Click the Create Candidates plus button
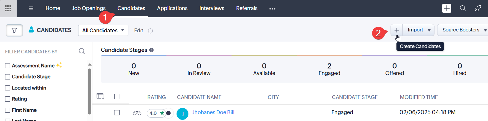The height and width of the screenshot is (121, 488). (396, 30)
